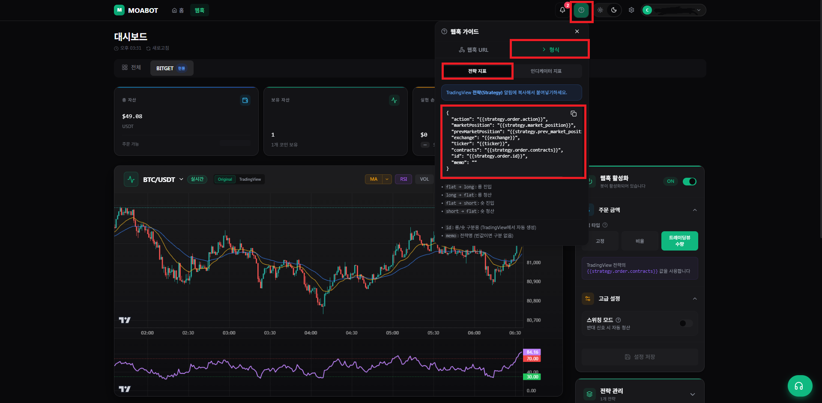The height and width of the screenshot is (403, 822).
Task: Click help icon next to 스위칭 모드
Action: pyautogui.click(x=618, y=320)
